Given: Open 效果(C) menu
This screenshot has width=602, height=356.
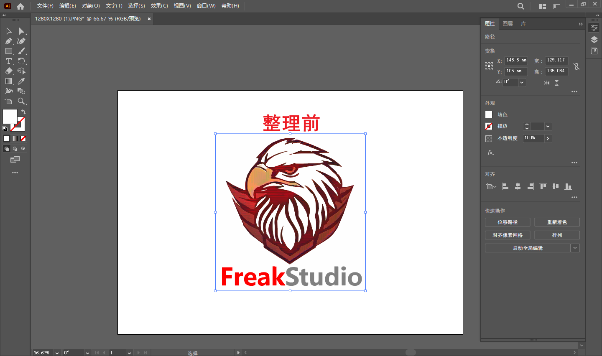Looking at the screenshot, I should (x=159, y=6).
